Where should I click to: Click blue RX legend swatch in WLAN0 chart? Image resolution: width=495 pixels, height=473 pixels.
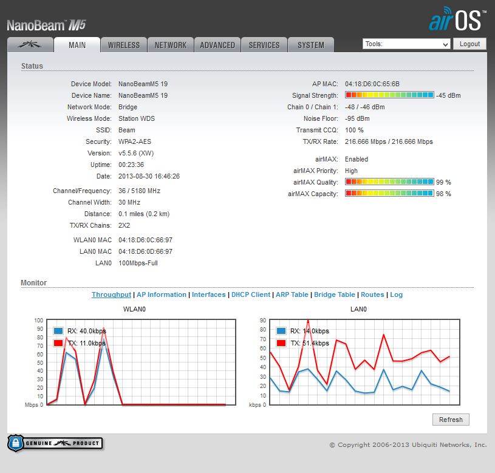(x=58, y=331)
